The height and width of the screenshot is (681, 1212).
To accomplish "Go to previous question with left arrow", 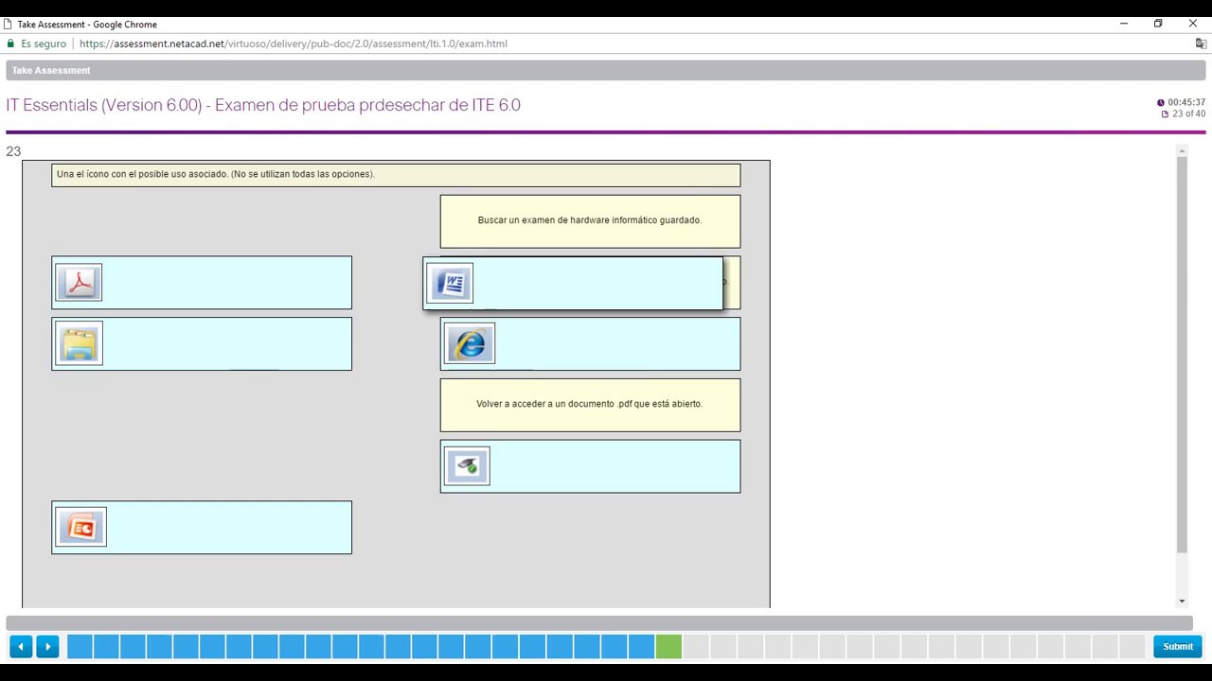I will [x=21, y=646].
